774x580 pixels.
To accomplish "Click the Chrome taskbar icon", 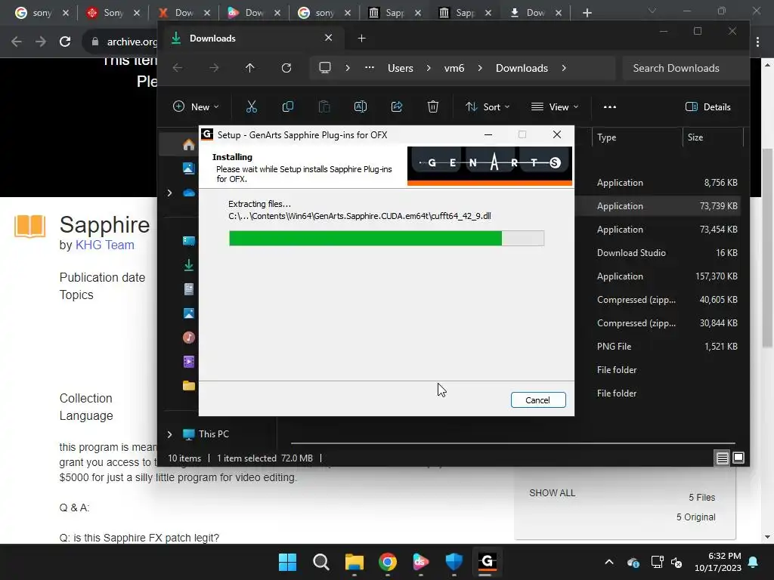I will pos(388,562).
